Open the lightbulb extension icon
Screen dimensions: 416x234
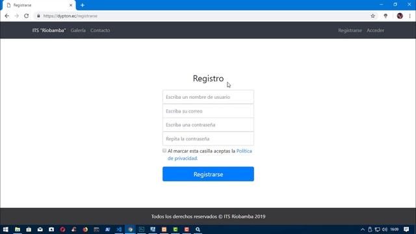385,16
